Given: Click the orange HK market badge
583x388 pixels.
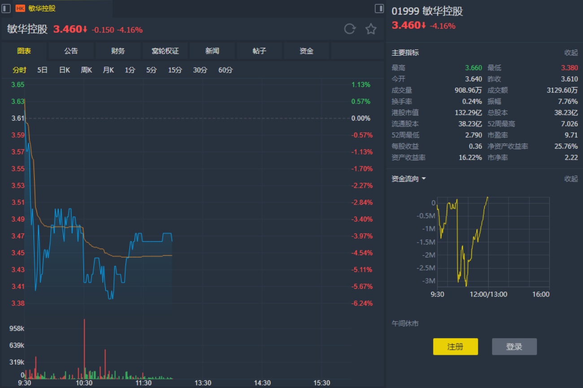Looking at the screenshot, I should [x=20, y=8].
